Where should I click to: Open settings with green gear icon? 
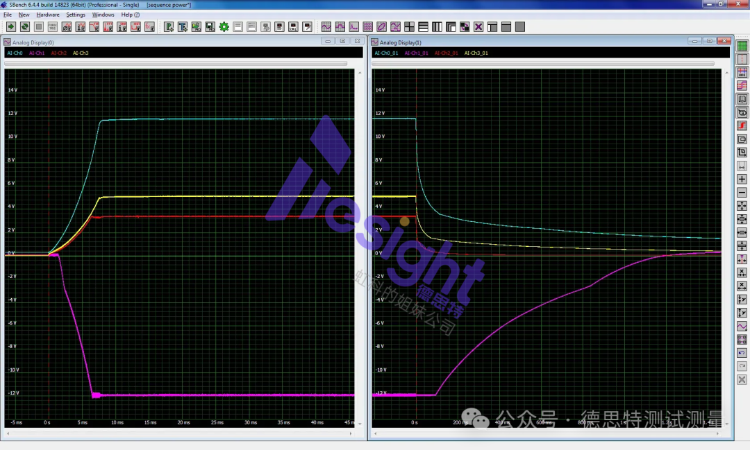pos(224,27)
